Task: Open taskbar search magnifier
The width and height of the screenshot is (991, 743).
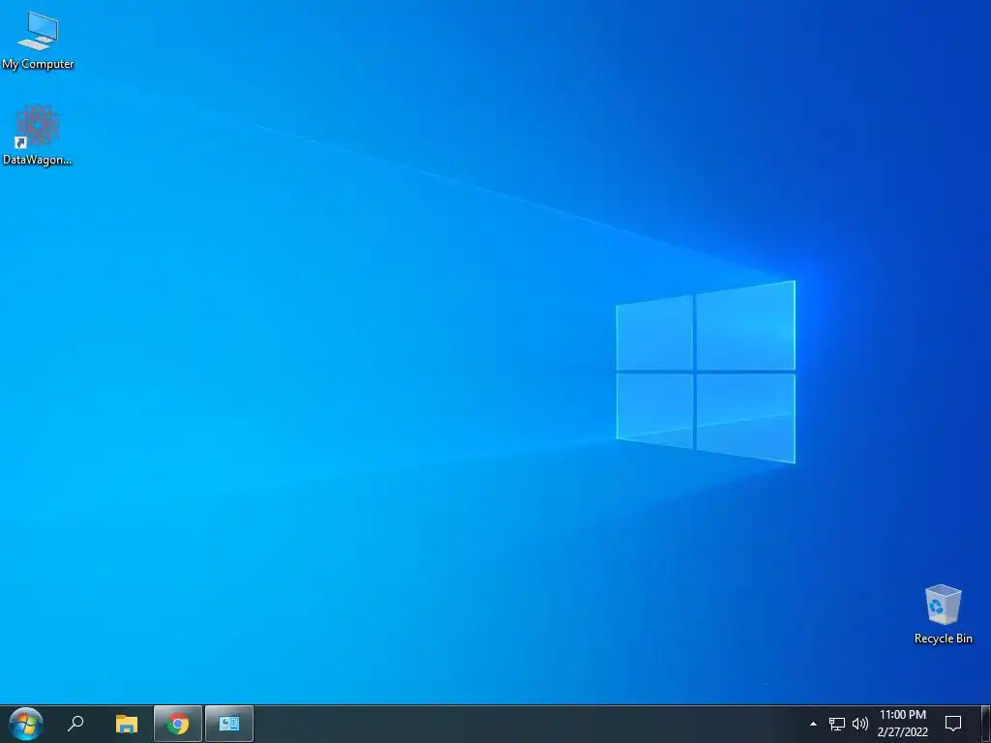Action: click(75, 724)
